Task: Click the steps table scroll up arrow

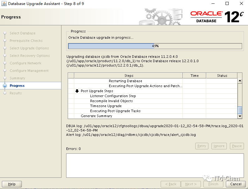Action: pos(240,81)
